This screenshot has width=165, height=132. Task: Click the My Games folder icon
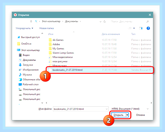point(50,48)
